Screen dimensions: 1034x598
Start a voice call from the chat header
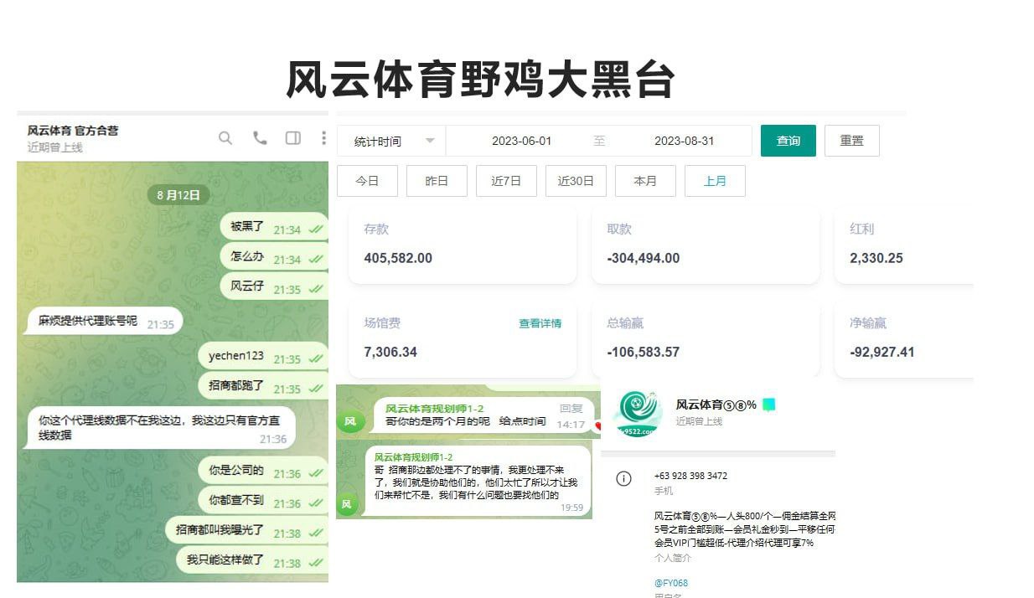click(259, 138)
